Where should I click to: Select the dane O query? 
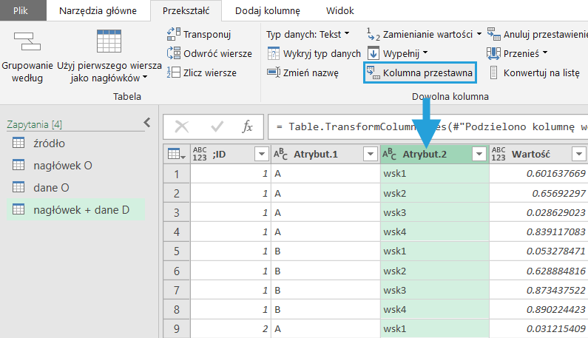(51, 188)
